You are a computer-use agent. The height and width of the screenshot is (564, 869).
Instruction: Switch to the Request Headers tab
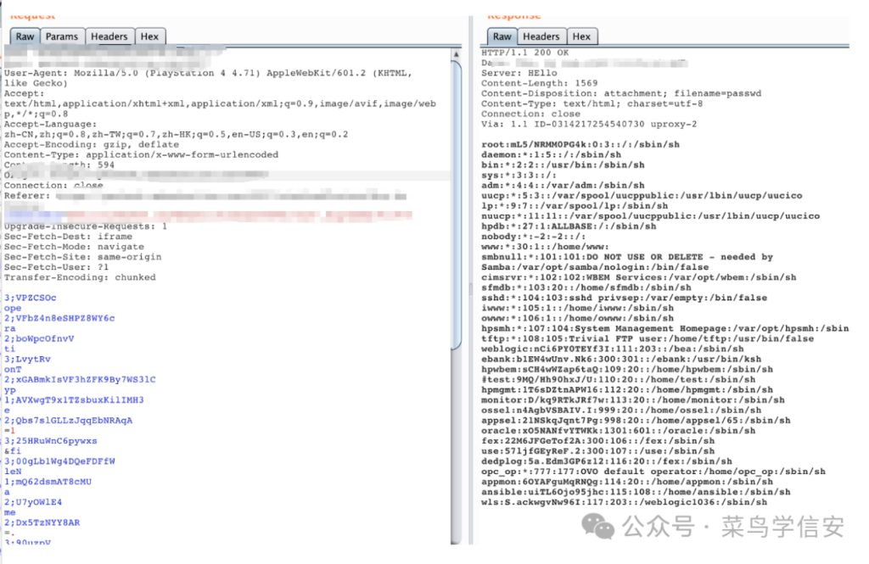coord(109,36)
